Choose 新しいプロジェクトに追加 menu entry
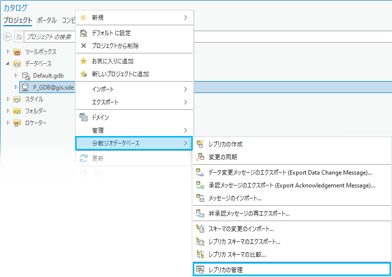The height and width of the screenshot is (277, 392). [x=134, y=74]
